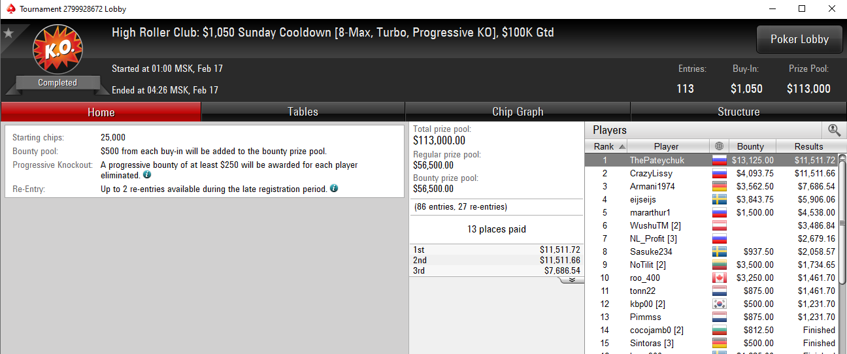Click Canada flag next to roo_400

click(719, 278)
